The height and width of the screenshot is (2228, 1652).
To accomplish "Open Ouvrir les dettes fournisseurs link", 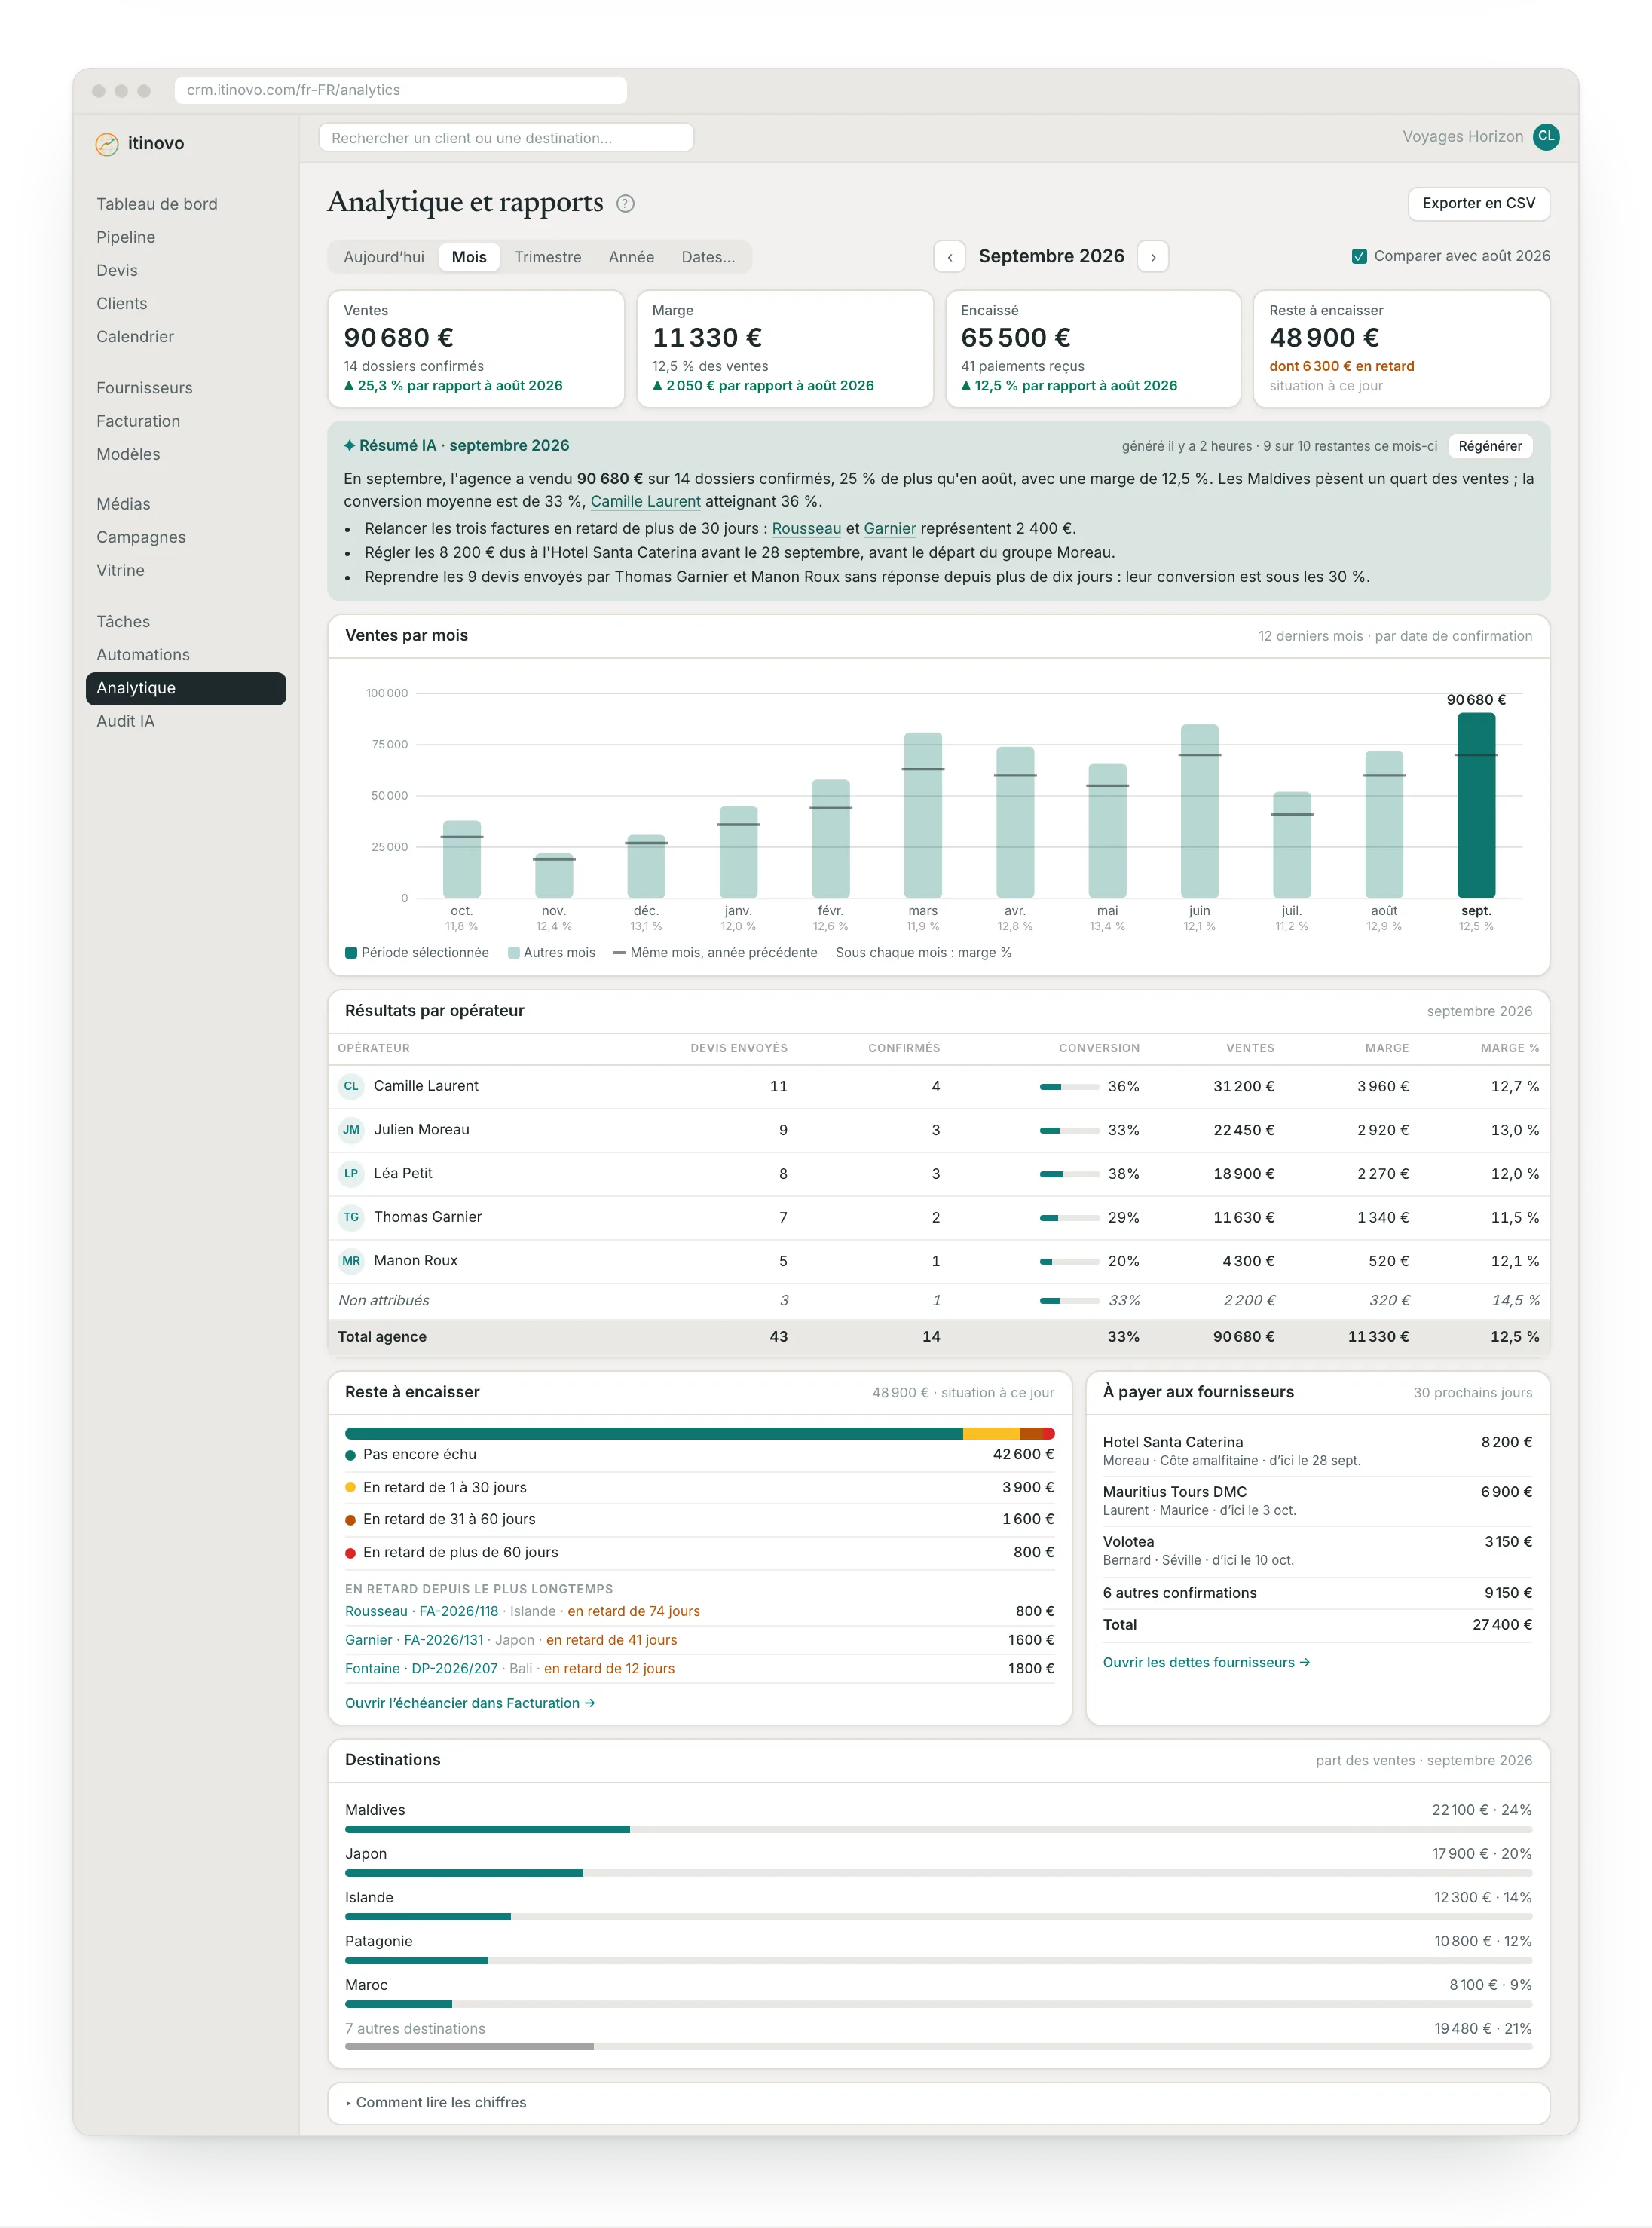I will tap(1206, 1662).
